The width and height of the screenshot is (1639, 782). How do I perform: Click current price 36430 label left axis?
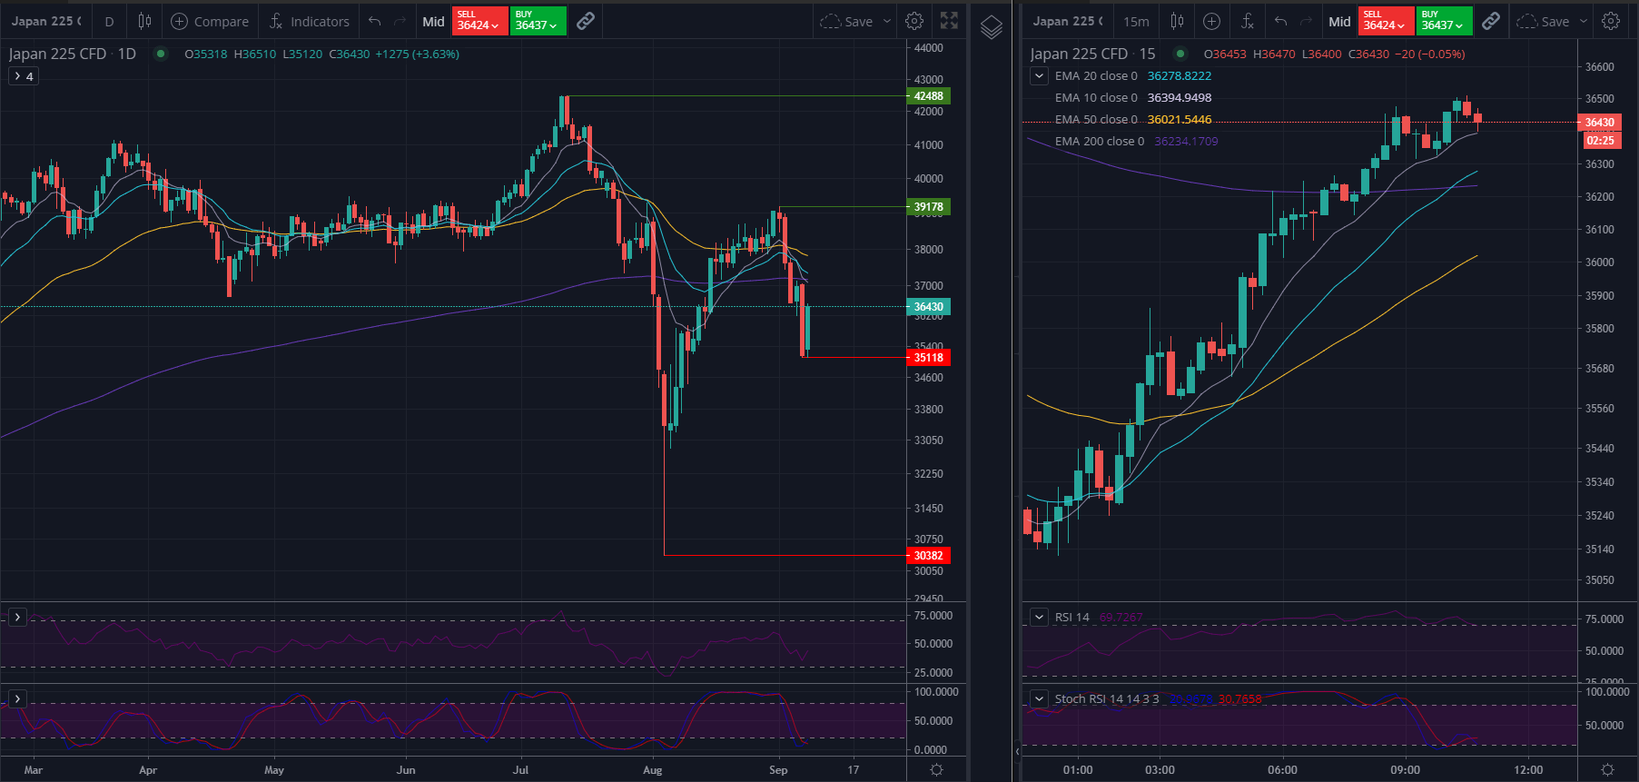click(928, 307)
